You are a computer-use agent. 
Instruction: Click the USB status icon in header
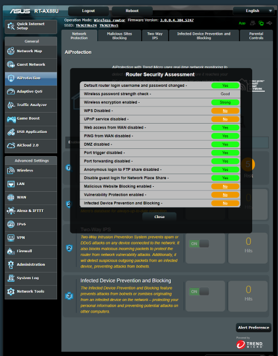pyautogui.click(x=269, y=23)
